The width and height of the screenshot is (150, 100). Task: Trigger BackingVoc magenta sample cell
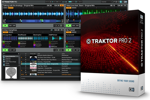coord(34,45)
